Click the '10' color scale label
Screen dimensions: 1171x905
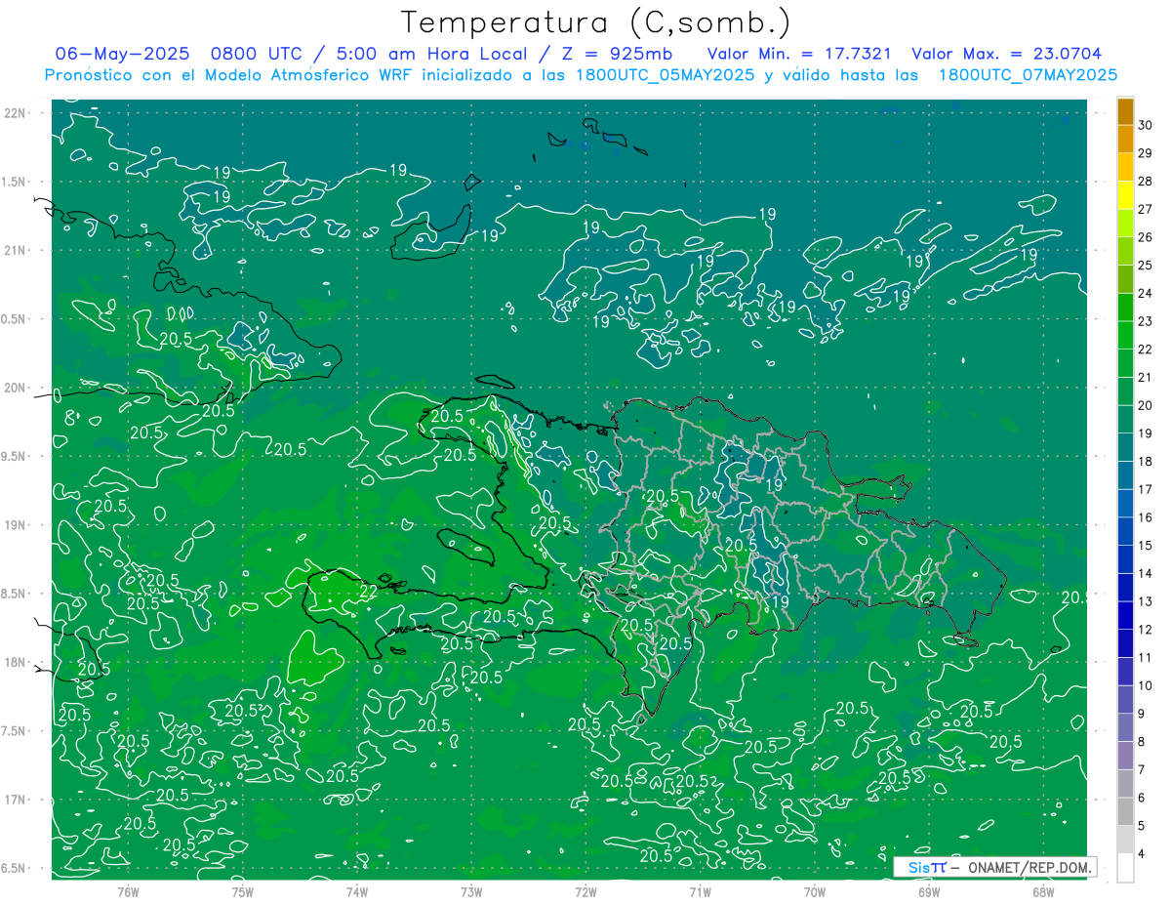pyautogui.click(x=1147, y=685)
